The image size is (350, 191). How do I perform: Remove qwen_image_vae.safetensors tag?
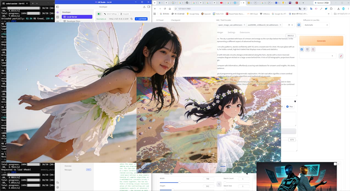click(x=244, y=25)
